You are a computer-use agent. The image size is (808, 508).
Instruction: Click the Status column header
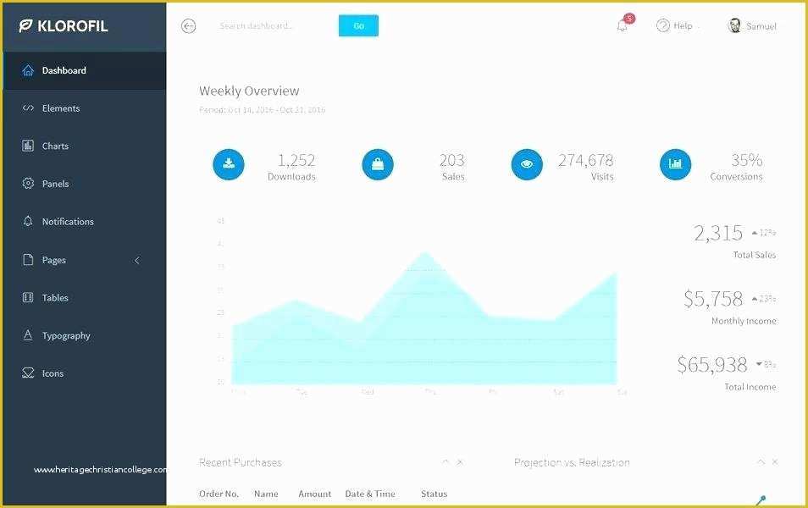click(434, 494)
